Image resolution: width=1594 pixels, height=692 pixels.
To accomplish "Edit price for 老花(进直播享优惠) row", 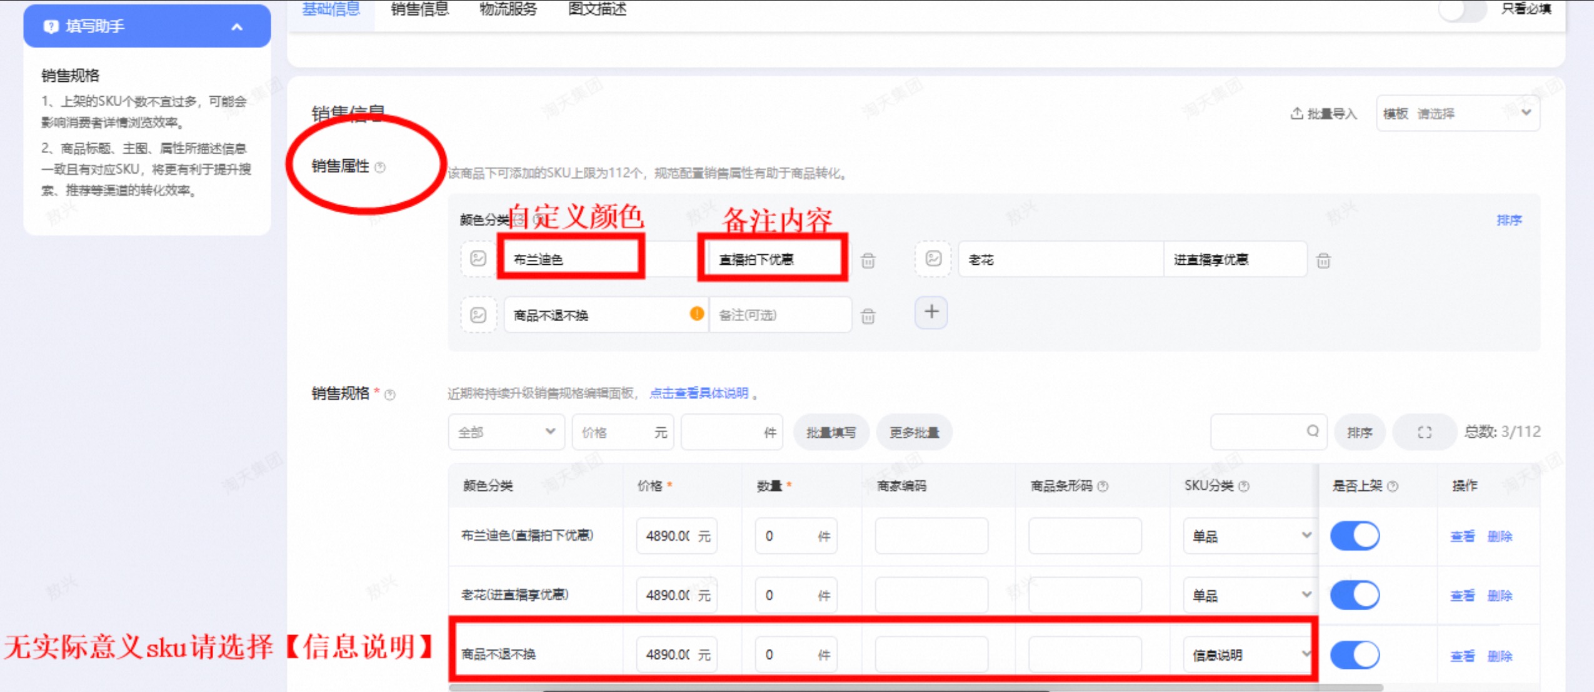I will [x=676, y=595].
